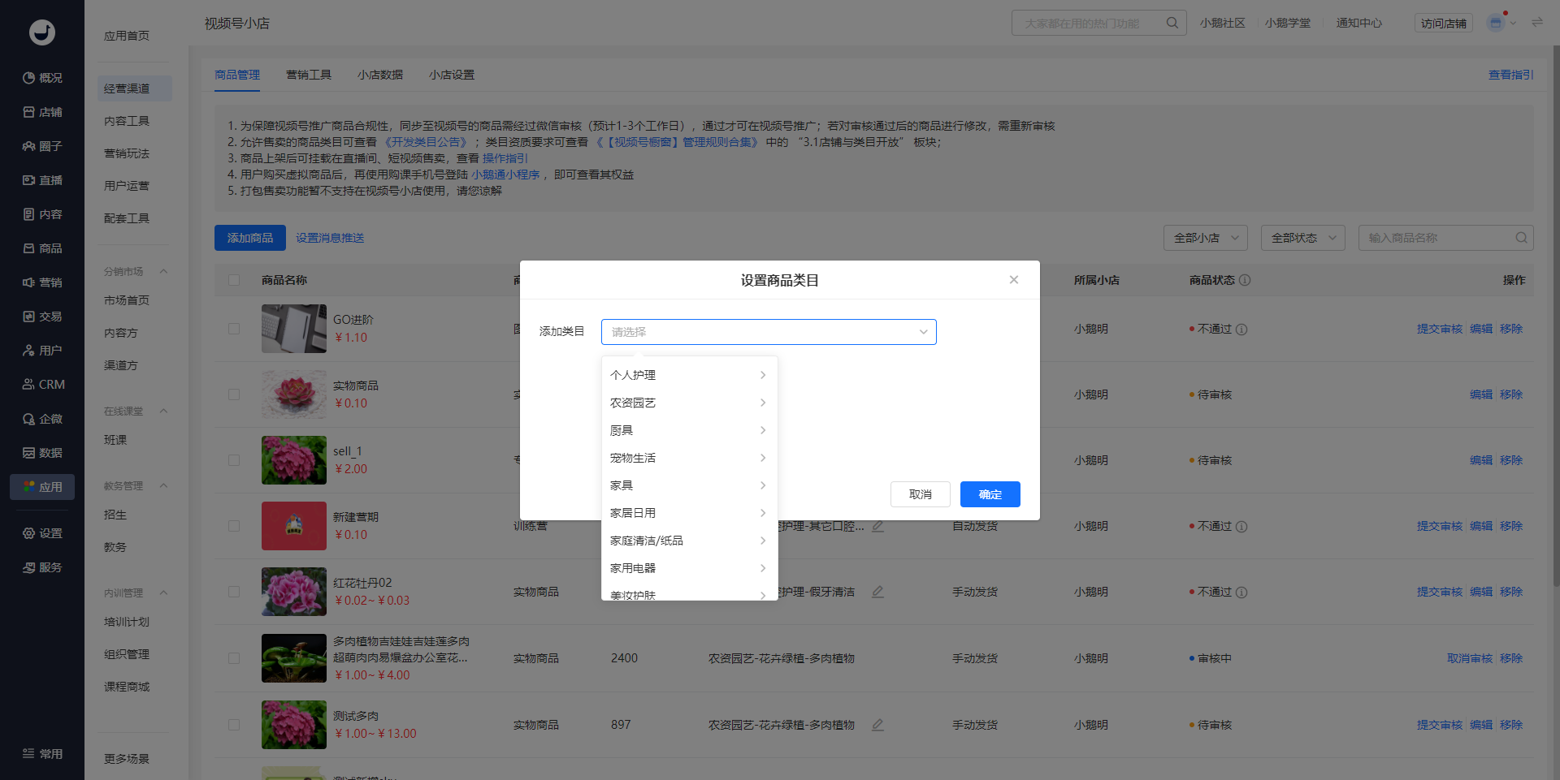Image resolution: width=1560 pixels, height=780 pixels.
Task: Open the 常用 favorites item at sidebar bottom
Action: (42, 754)
